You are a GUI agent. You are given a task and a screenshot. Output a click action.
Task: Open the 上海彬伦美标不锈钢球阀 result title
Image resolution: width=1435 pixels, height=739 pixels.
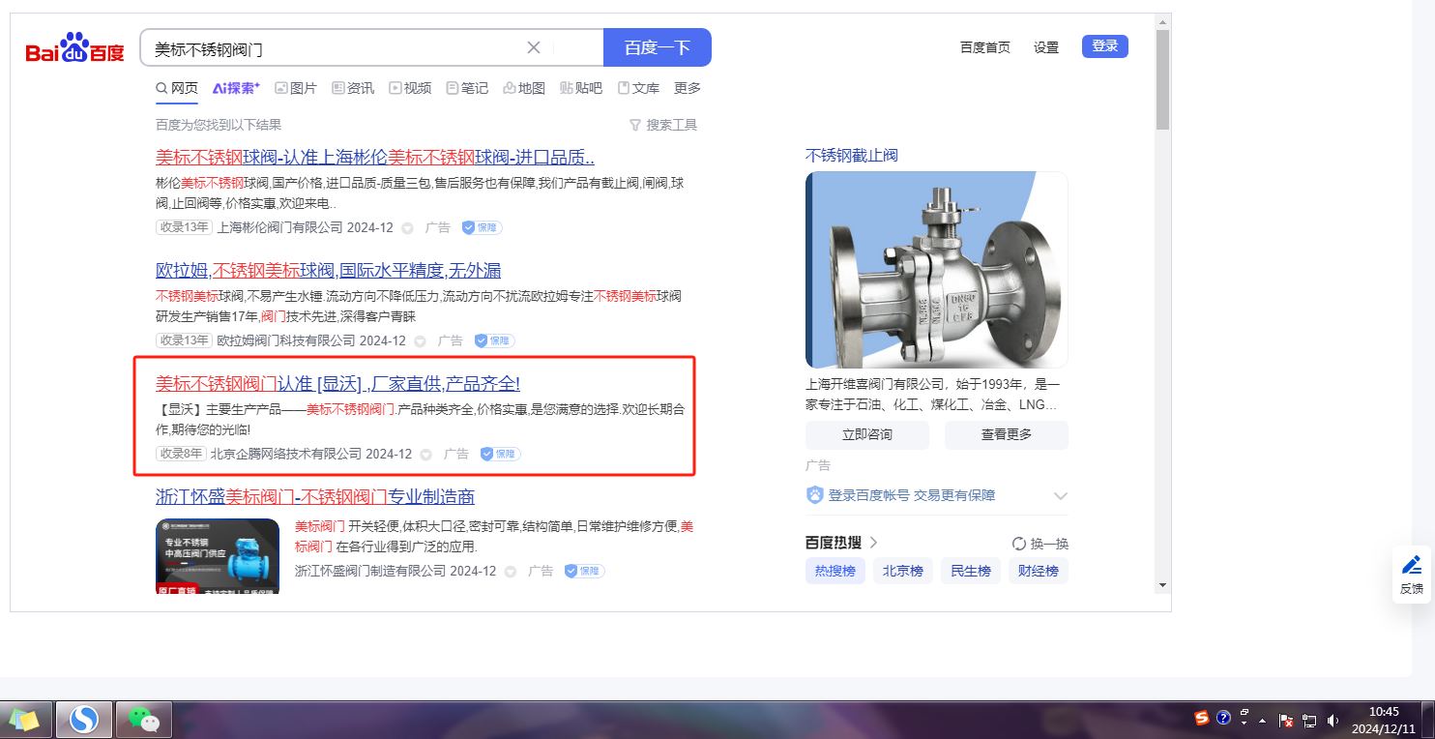pyautogui.click(x=375, y=158)
